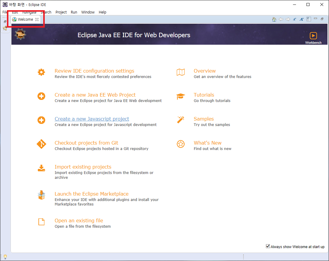The height and width of the screenshot is (261, 329).
Task: Open the Project menu
Action: point(61,12)
